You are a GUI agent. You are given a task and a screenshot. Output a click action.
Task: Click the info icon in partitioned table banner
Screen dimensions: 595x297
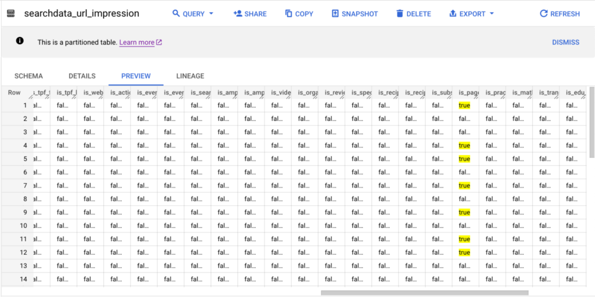point(20,41)
